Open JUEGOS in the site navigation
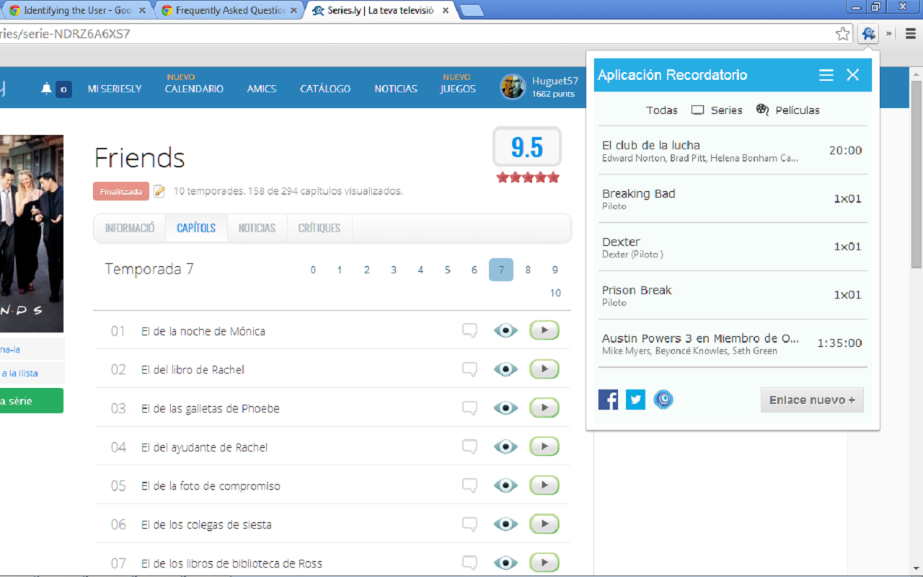The width and height of the screenshot is (923, 577). 458,89
